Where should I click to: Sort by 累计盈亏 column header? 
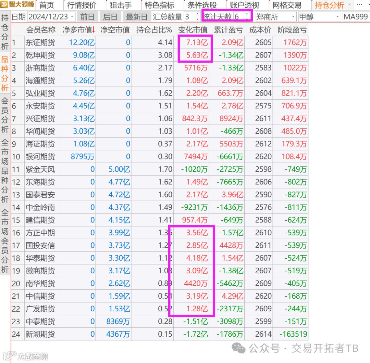click(228, 30)
